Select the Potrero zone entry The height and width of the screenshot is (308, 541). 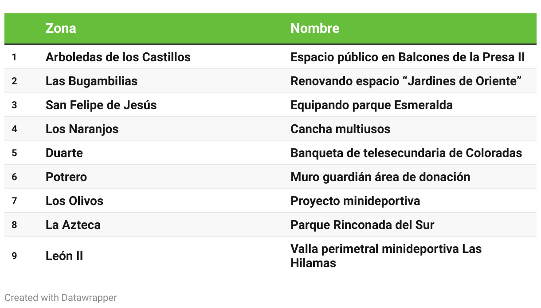(66, 177)
